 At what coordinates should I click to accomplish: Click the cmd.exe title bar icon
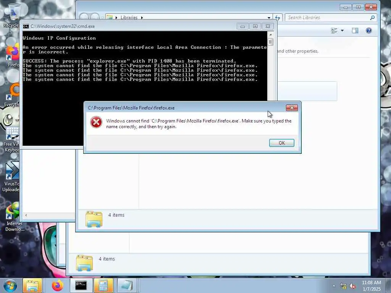coord(26,26)
